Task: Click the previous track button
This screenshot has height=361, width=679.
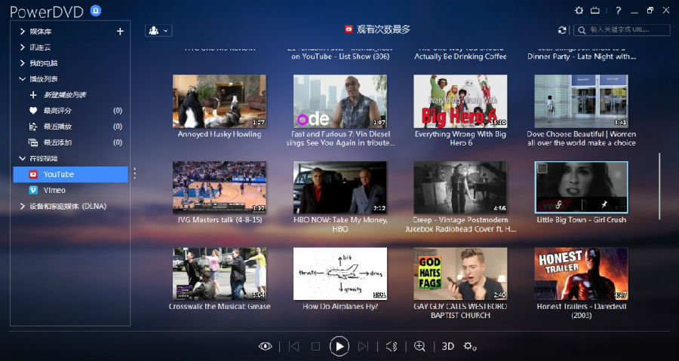Action: coord(293,346)
